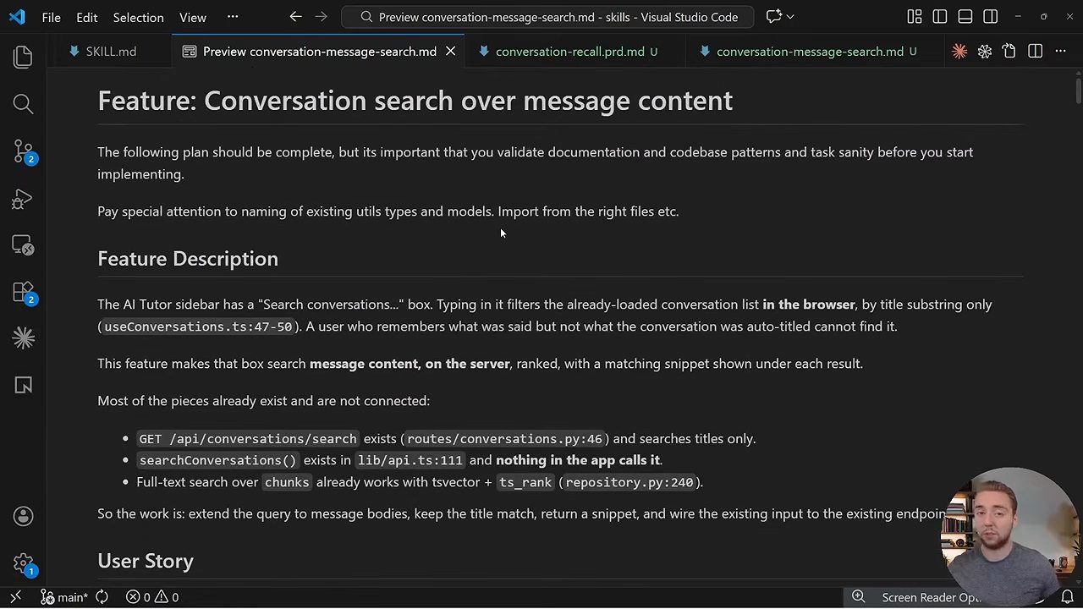Open the Accounts menu
The image size is (1083, 609).
pos(23,516)
